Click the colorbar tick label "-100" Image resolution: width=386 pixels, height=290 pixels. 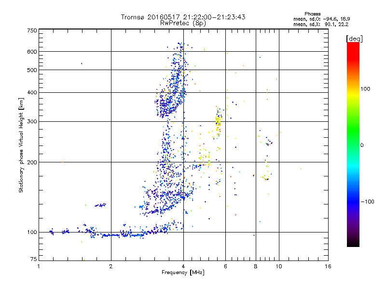click(x=368, y=202)
